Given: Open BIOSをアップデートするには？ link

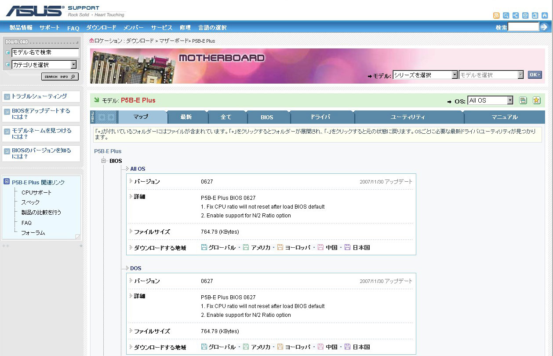Looking at the screenshot, I should tap(41, 114).
